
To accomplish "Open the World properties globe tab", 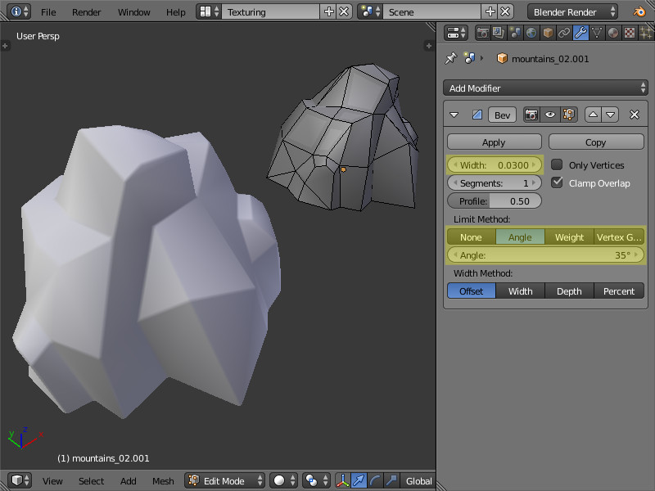I will pyautogui.click(x=531, y=34).
